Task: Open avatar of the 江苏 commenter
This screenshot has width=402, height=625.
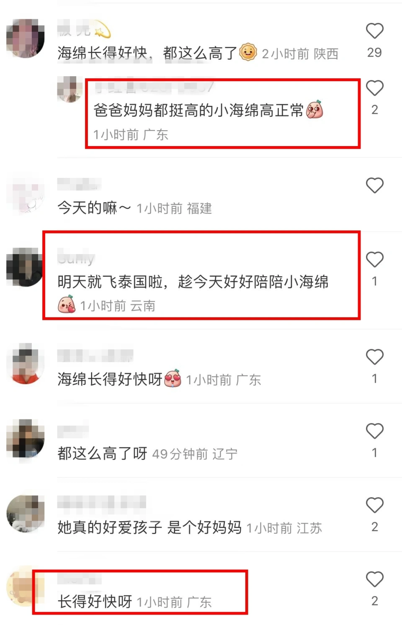Action: 25,513
